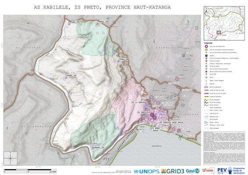This screenshot has height=175, width=248.
Task: Click the Rivière / fleuve legend symbol
Action: tap(206, 122)
